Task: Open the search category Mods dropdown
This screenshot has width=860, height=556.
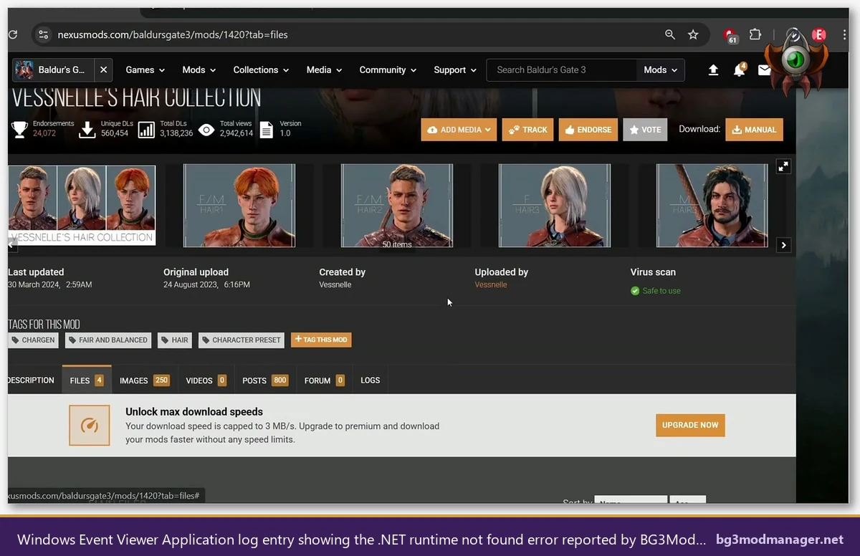Action: (x=660, y=69)
